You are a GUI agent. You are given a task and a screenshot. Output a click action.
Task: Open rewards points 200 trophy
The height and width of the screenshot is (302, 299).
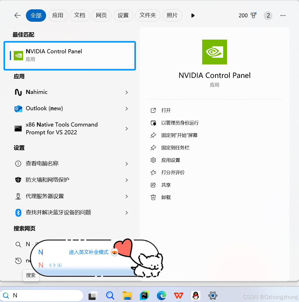click(x=247, y=16)
